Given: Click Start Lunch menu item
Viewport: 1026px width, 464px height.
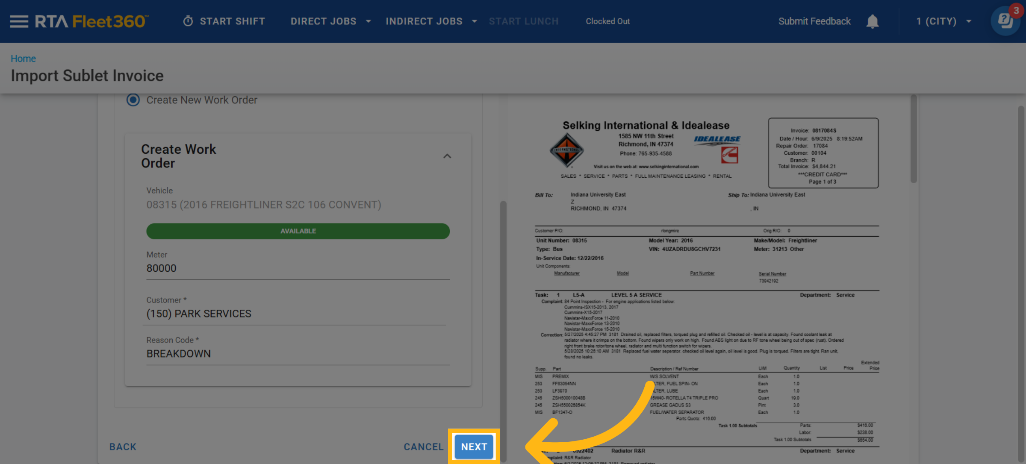Looking at the screenshot, I should [x=524, y=21].
